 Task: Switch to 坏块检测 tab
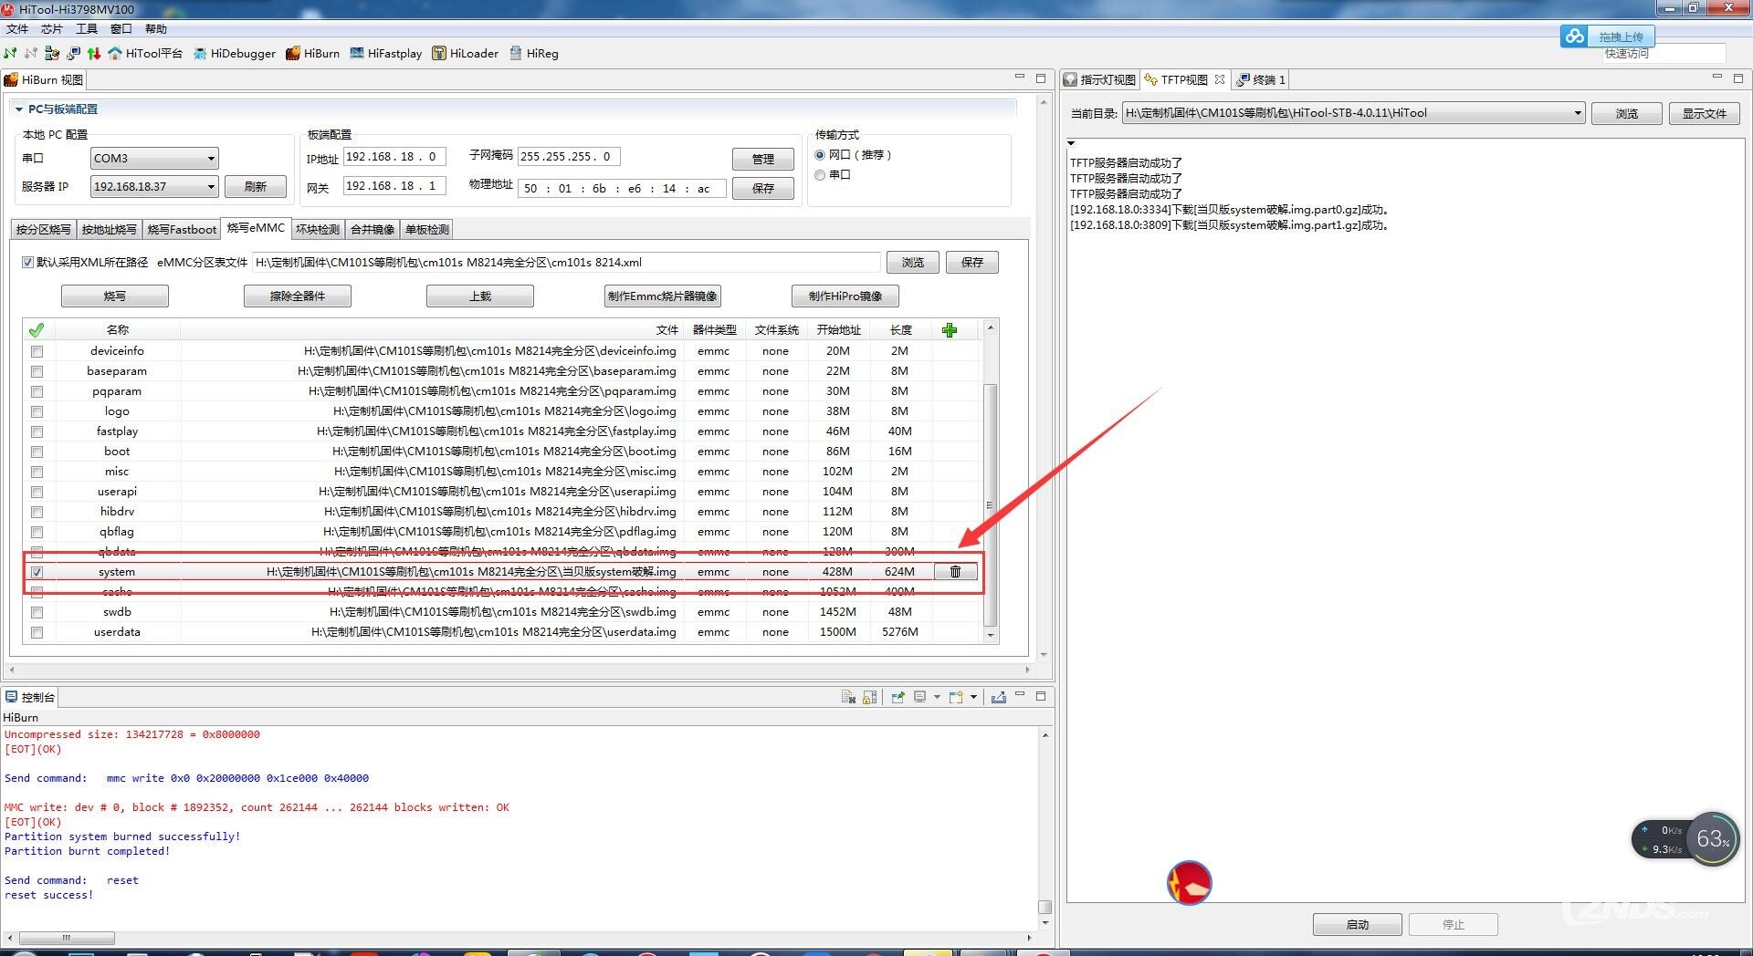[x=317, y=230]
